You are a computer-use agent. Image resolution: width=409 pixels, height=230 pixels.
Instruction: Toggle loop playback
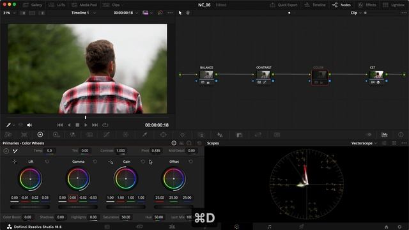pos(105,125)
